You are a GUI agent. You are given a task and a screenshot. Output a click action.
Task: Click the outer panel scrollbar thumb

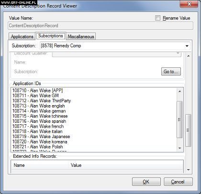[x=189, y=130]
